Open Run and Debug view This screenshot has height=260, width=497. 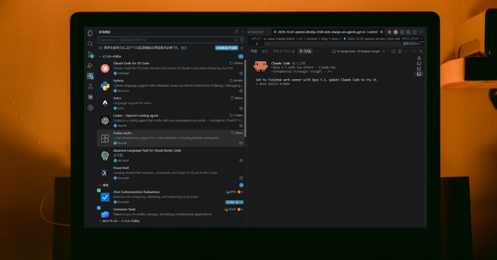(90, 66)
